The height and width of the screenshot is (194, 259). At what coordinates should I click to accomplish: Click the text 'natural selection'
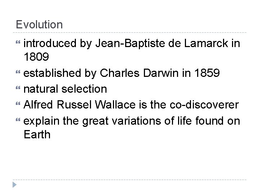point(65,89)
